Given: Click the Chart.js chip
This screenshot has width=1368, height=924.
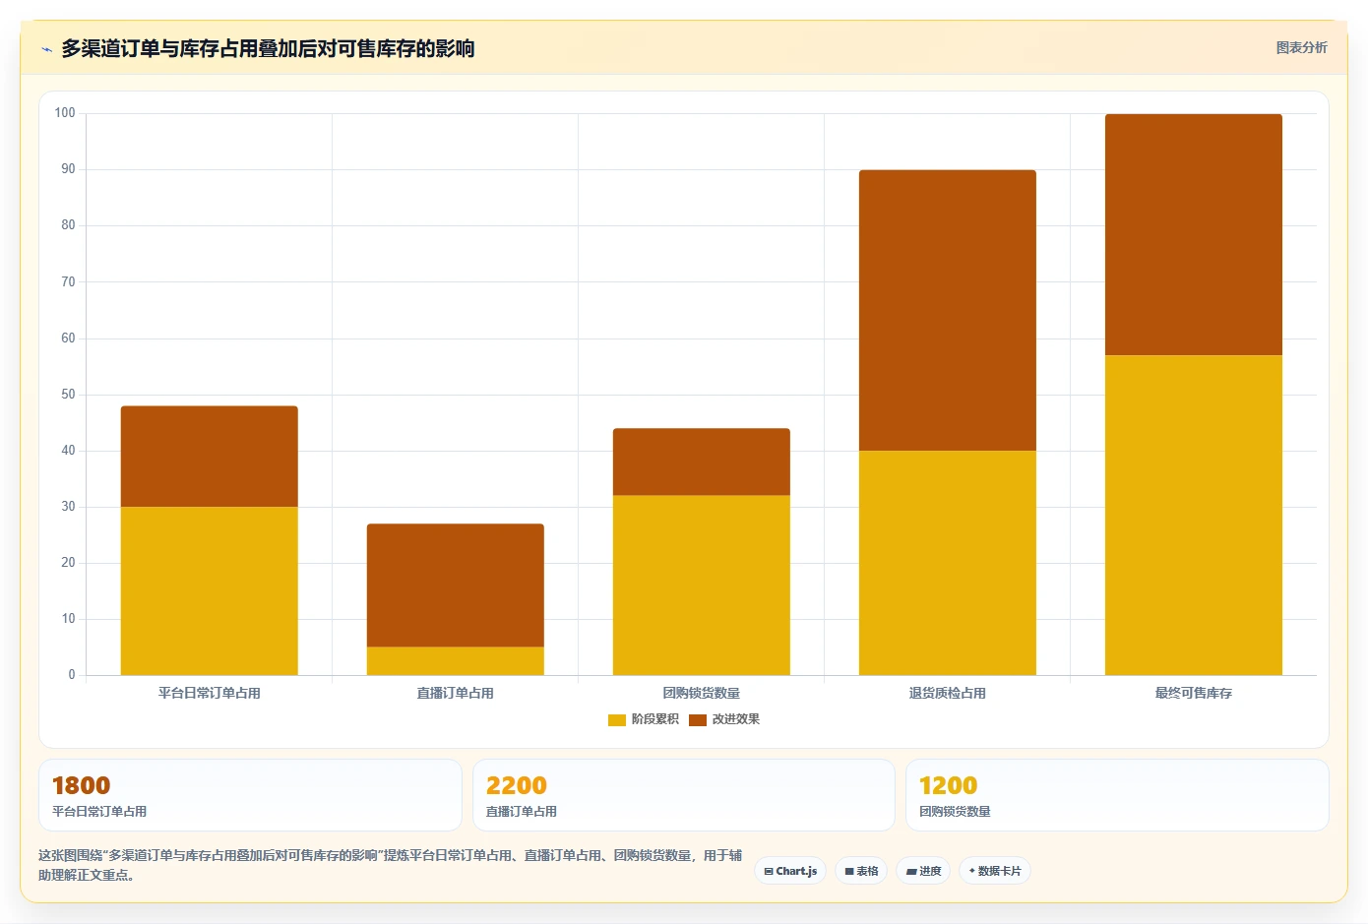Looking at the screenshot, I should [790, 871].
